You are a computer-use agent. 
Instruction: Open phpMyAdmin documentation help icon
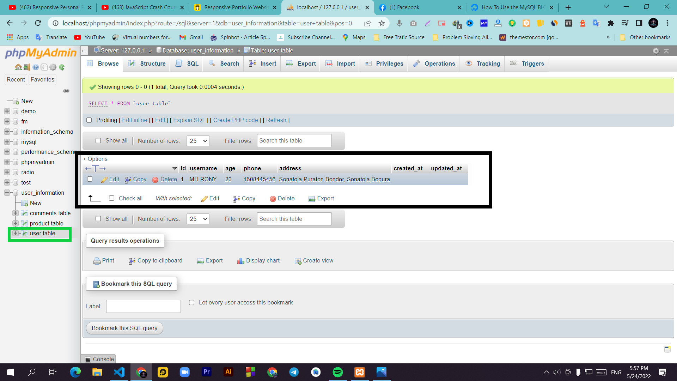click(36, 67)
